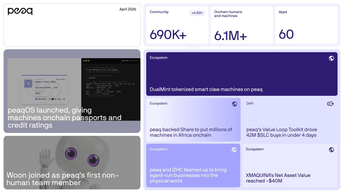The height and width of the screenshot is (193, 344).
Task: Click globe icon on XMAQUINA card
Action: (x=331, y=150)
